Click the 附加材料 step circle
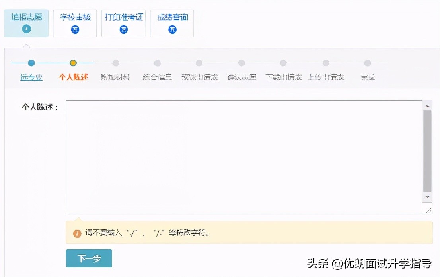The width and height of the screenshot is (440, 277). (116, 63)
